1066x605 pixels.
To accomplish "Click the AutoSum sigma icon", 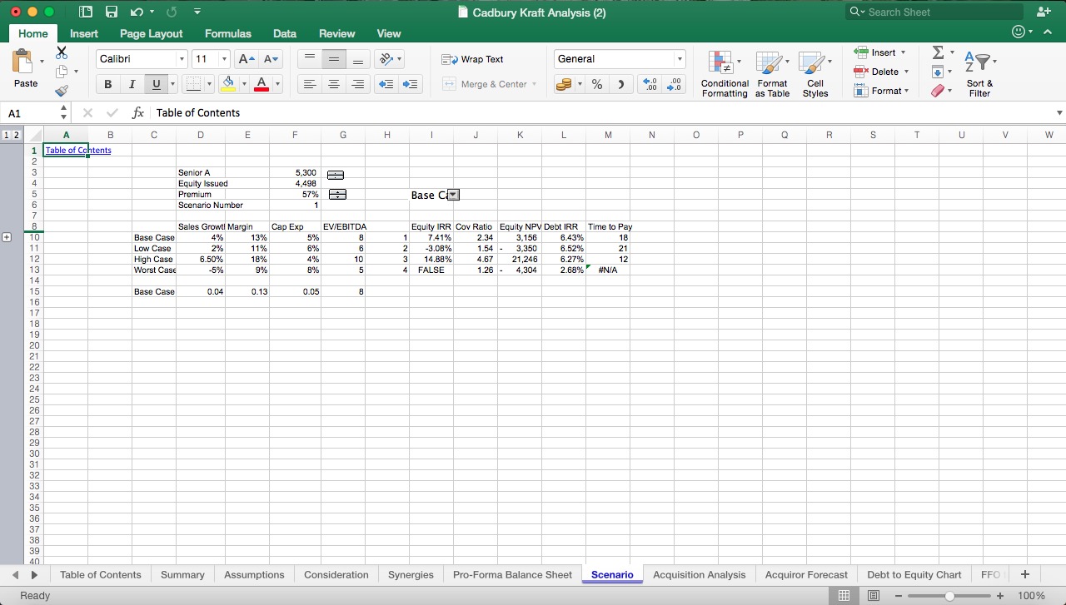I will 938,52.
